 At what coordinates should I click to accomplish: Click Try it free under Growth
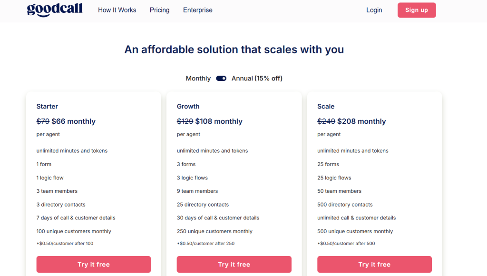tap(234, 265)
